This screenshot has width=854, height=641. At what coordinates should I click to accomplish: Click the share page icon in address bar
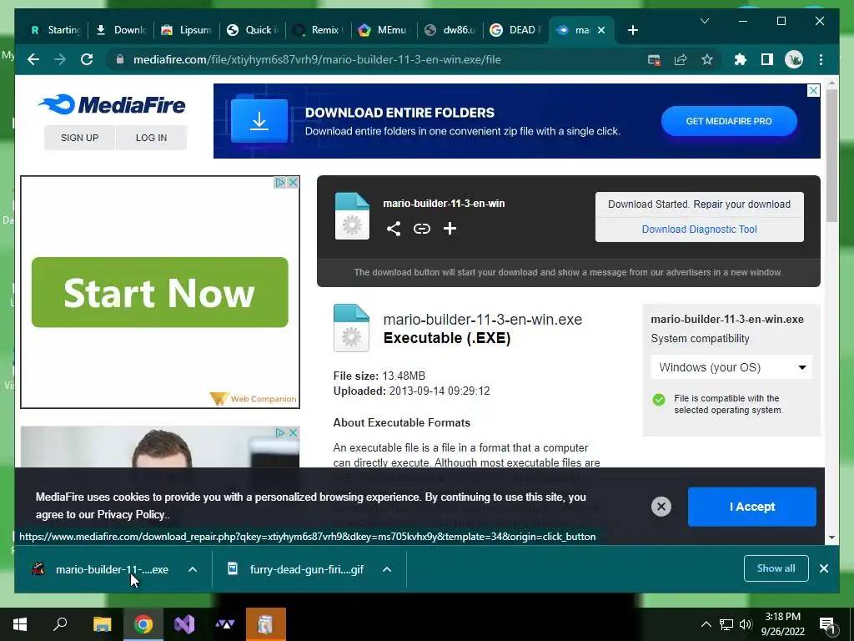coord(681,60)
